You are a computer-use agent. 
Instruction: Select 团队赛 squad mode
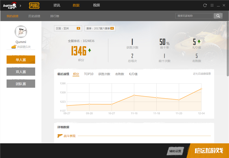[x=21, y=83]
